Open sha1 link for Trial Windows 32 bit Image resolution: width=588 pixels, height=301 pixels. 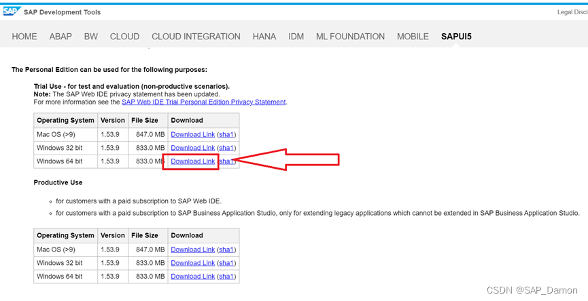(226, 148)
